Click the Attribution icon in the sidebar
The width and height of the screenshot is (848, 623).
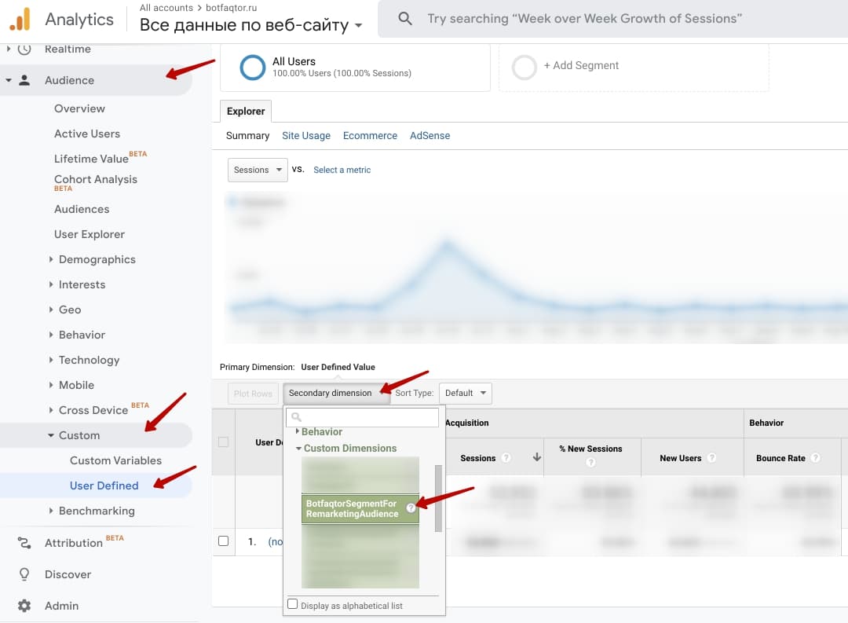point(24,543)
